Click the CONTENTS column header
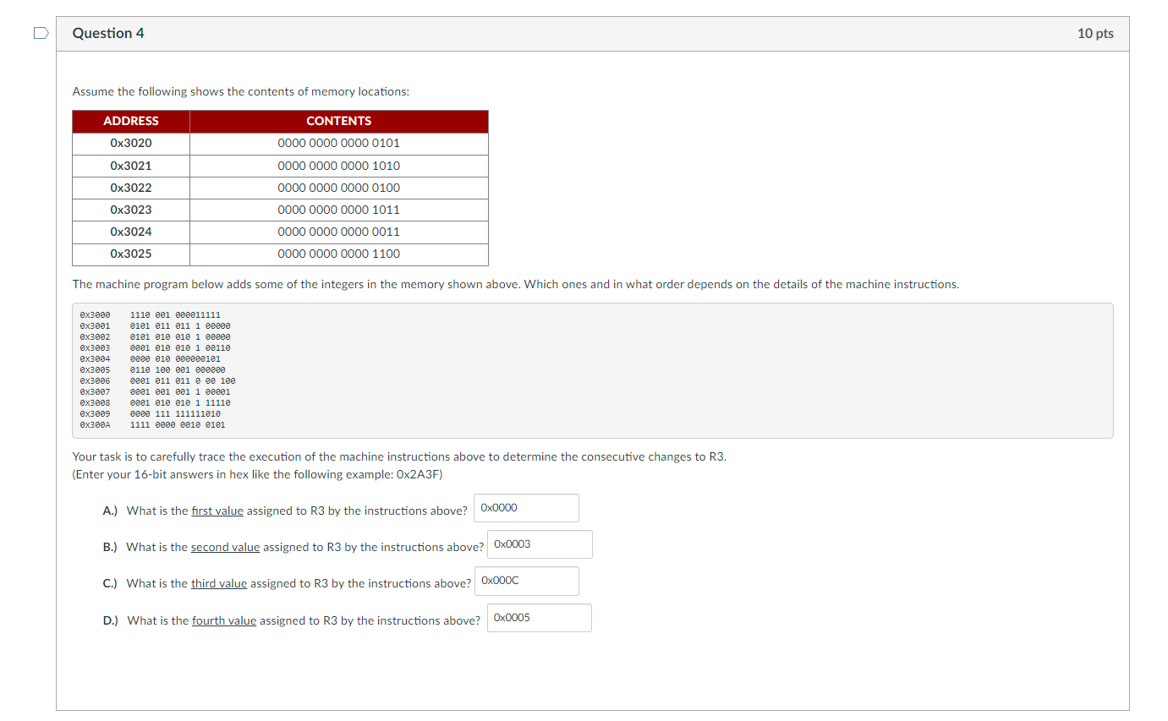Screen dimensions: 1168x721 339,122
